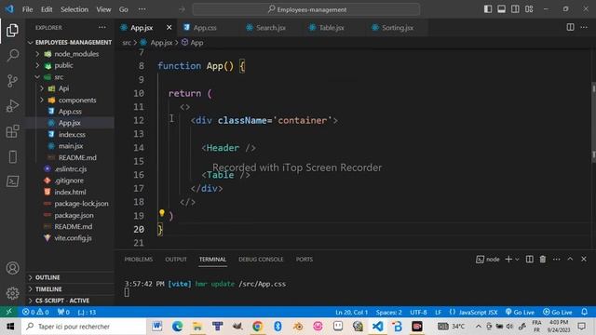Image resolution: width=596 pixels, height=335 pixels.
Task: Expand the OUTLINE section
Action: pos(70,277)
